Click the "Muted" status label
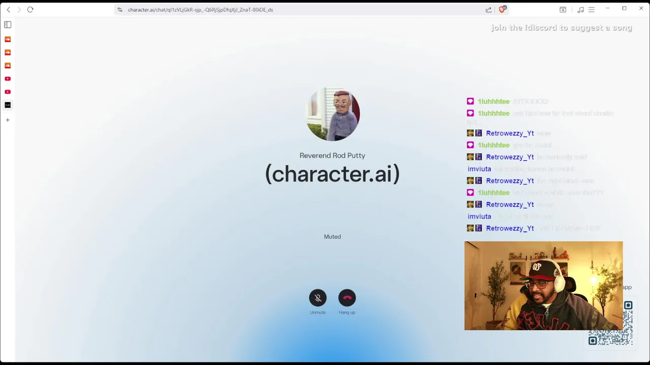The image size is (650, 365). [x=333, y=237]
